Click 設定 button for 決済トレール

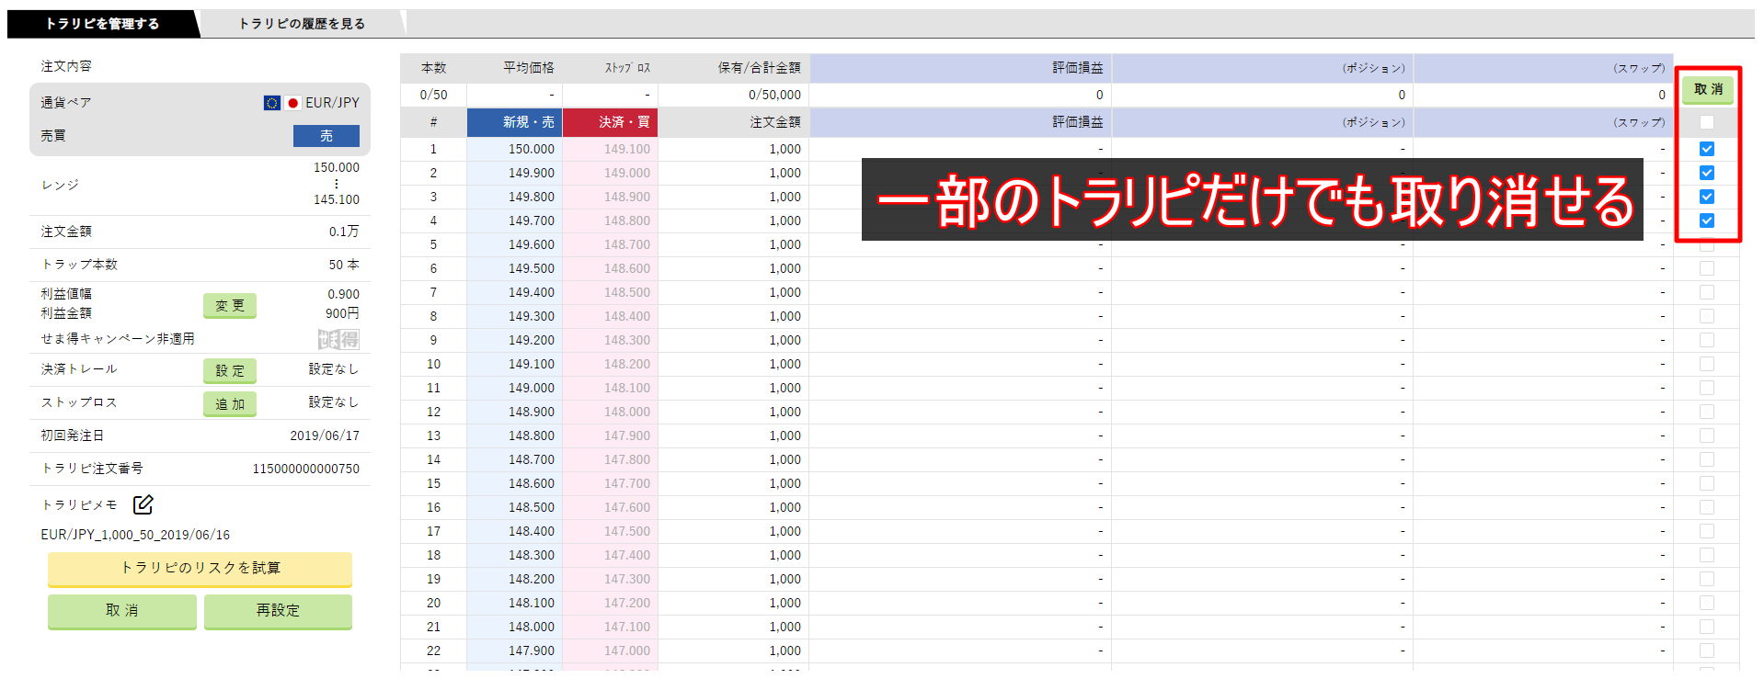[230, 370]
